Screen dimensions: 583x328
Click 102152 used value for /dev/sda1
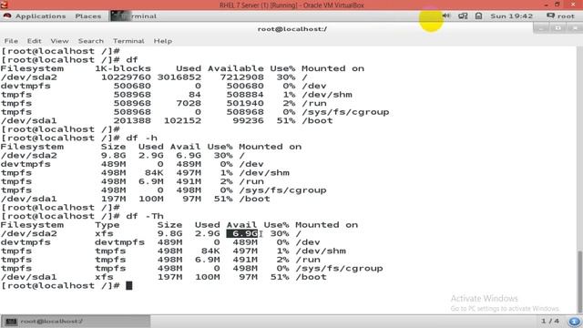[x=182, y=121]
